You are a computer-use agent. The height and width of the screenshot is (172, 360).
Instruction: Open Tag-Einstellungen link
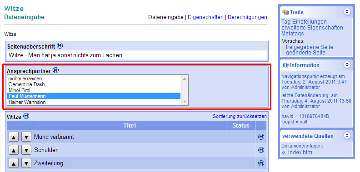(x=304, y=22)
